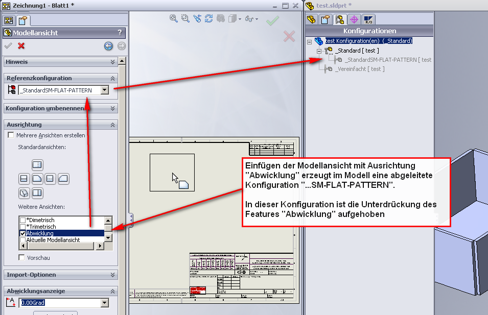Check the *Trimetrisch view option
This screenshot has height=315, width=488.
[22, 227]
